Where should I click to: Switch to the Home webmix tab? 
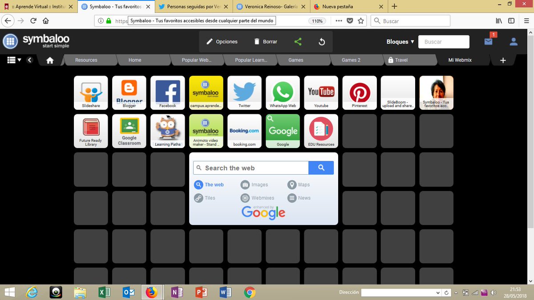[x=135, y=60]
